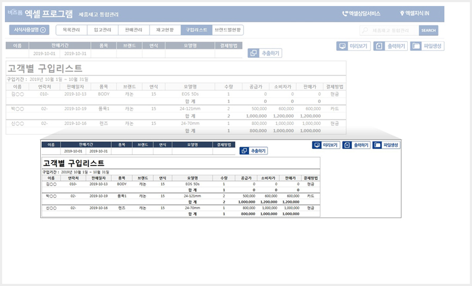Switch to the 입고관리 tab
Image resolution: width=472 pixels, height=286 pixels.
point(103,30)
